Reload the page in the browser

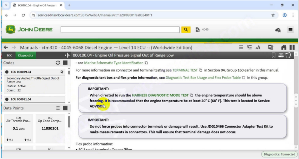tap(23, 15)
